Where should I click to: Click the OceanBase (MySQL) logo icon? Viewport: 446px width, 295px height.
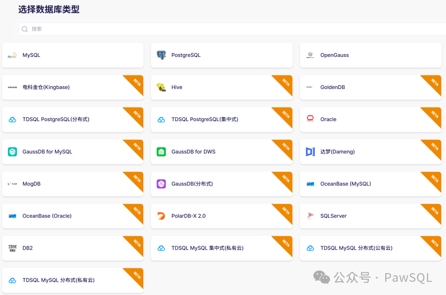tap(310, 184)
